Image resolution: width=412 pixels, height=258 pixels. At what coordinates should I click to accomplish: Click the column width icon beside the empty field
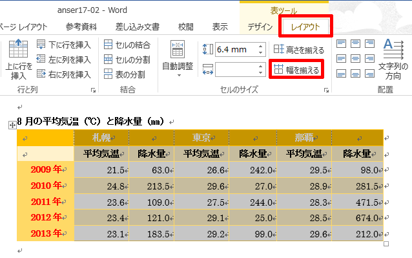click(x=208, y=70)
